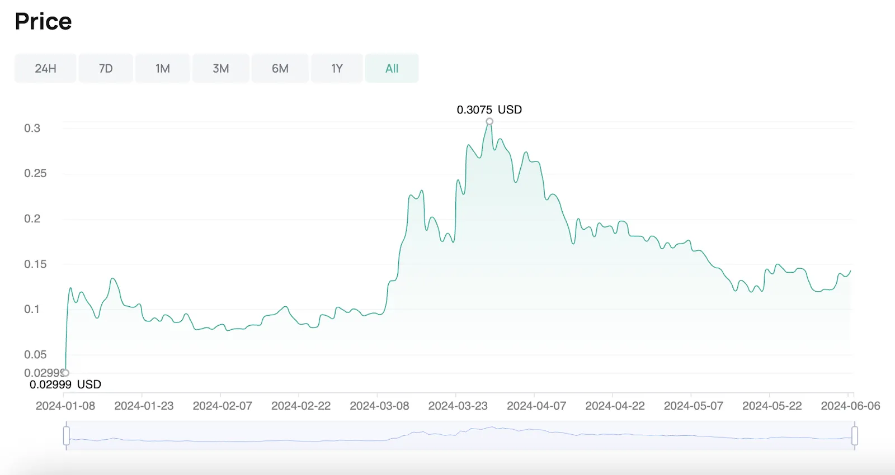Click the low marker at 0.02999 USD
895x475 pixels.
click(x=65, y=373)
